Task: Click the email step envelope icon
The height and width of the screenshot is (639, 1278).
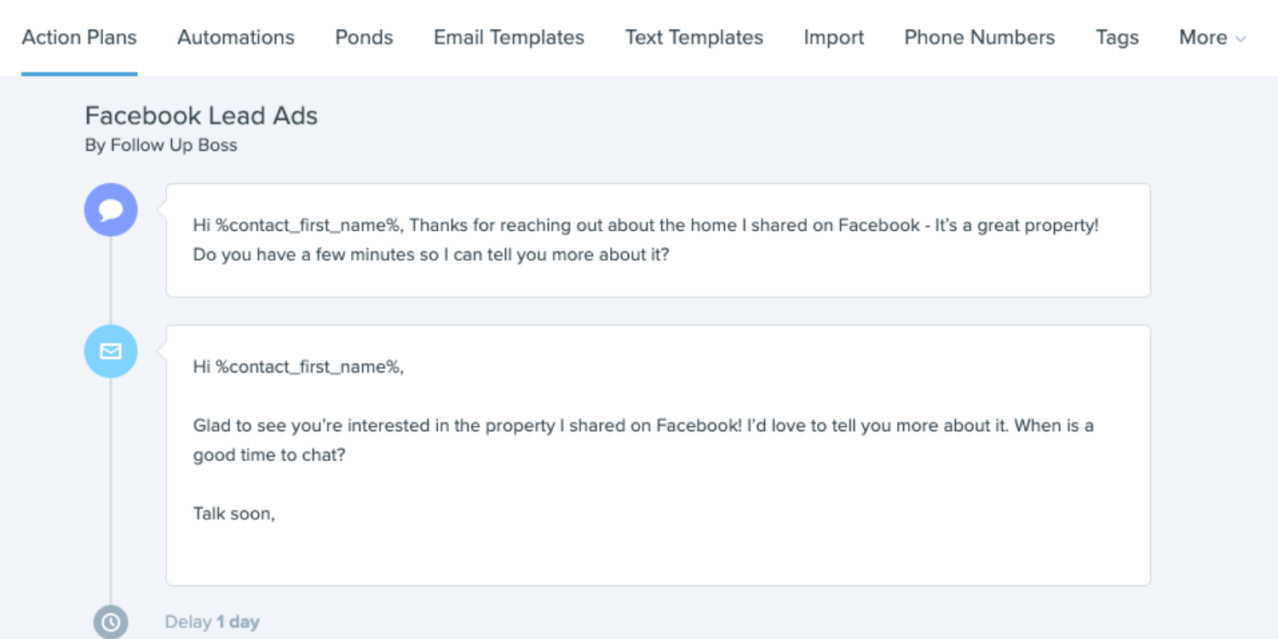Action: tap(111, 351)
